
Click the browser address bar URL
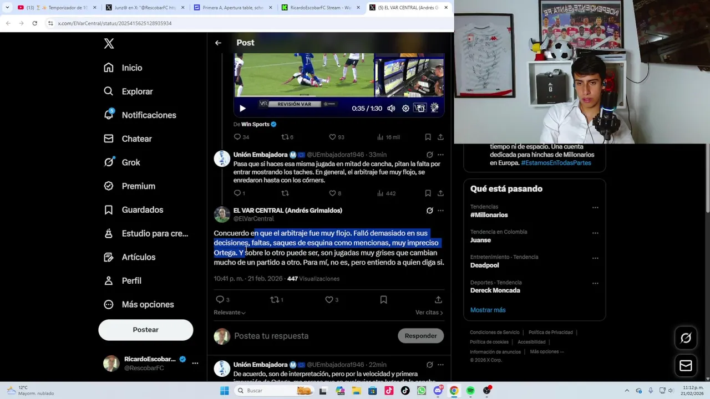(115, 23)
